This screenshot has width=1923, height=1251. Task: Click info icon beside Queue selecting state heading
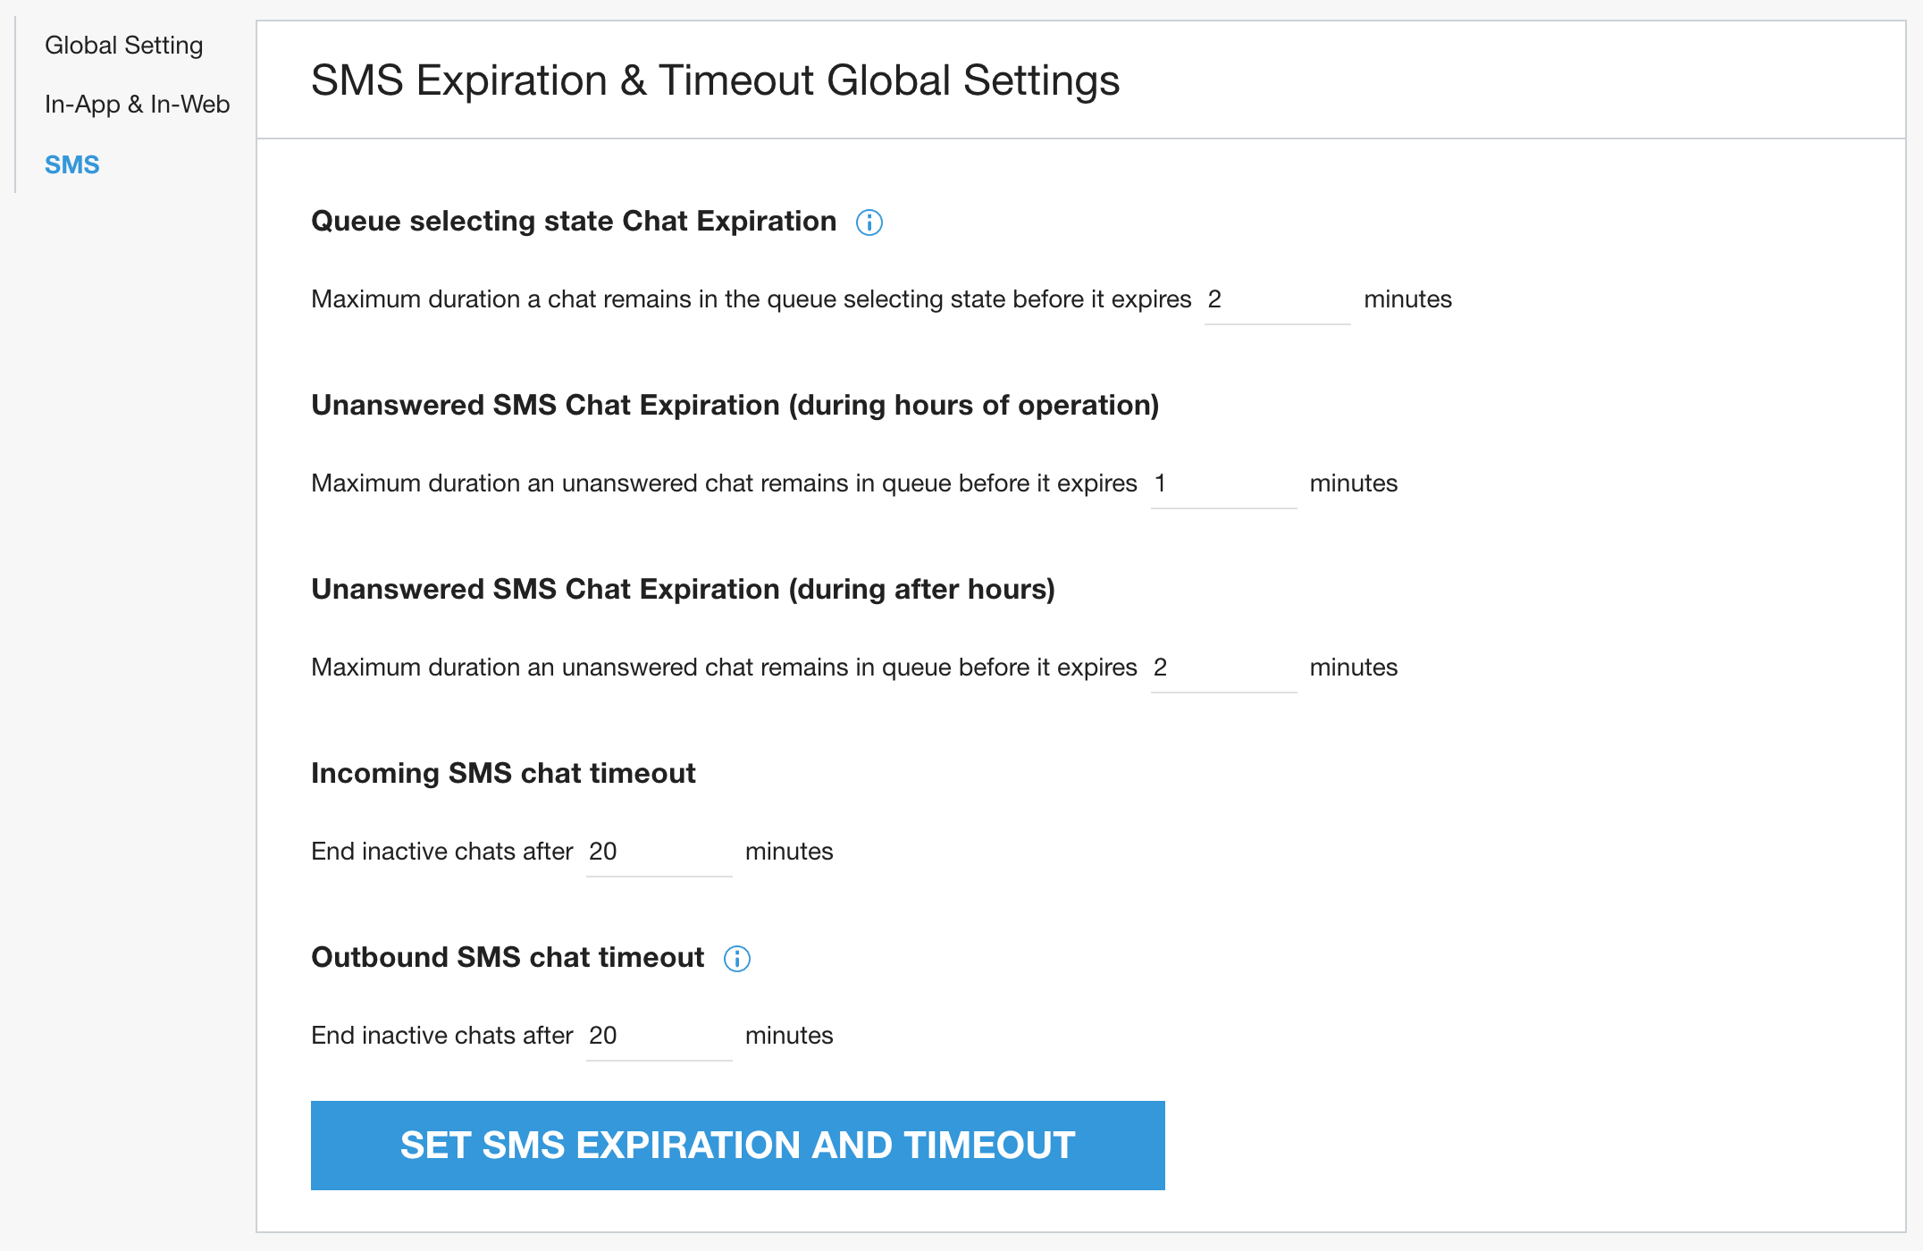click(869, 222)
